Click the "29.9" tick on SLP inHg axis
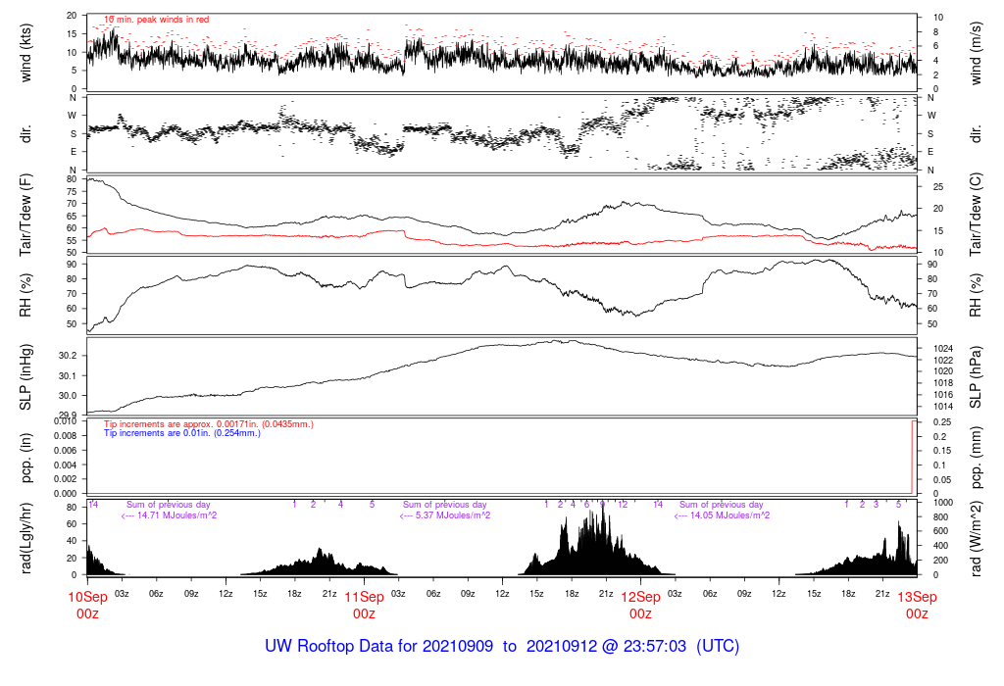The width and height of the screenshot is (1004, 686). tap(68, 416)
